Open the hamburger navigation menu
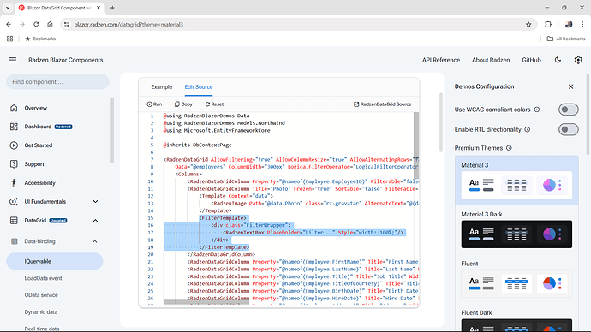Image resolution: width=591 pixels, height=332 pixels. point(13,60)
